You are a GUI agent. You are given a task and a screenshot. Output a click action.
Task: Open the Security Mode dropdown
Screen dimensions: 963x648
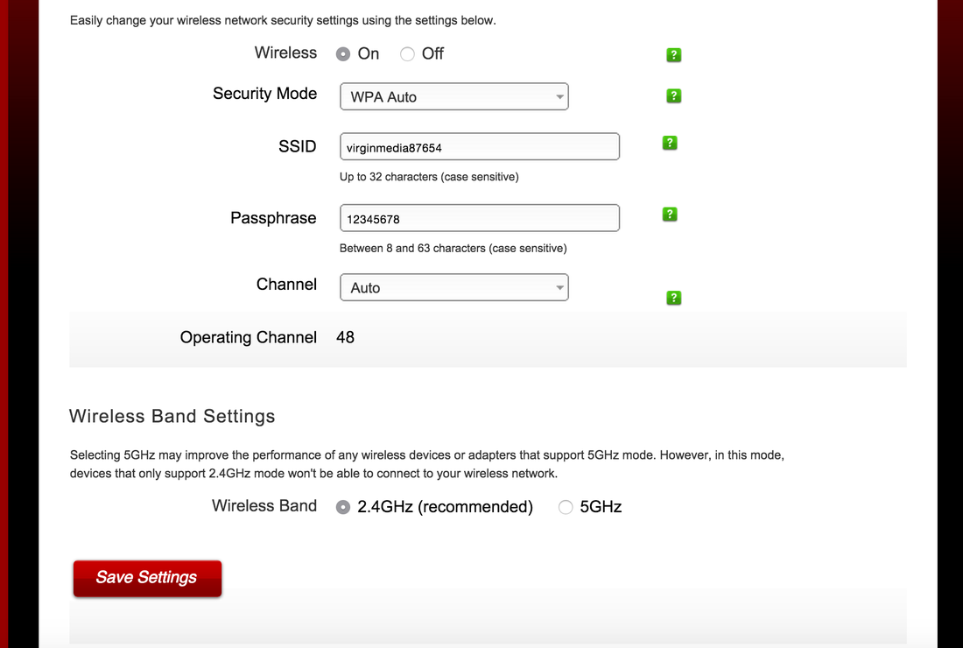tap(454, 96)
